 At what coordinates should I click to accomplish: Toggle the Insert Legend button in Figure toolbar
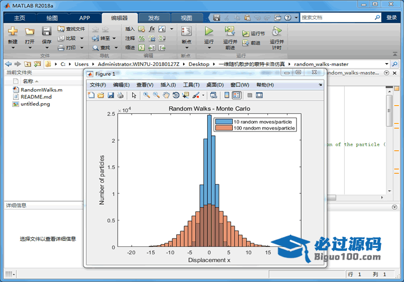tap(237, 95)
